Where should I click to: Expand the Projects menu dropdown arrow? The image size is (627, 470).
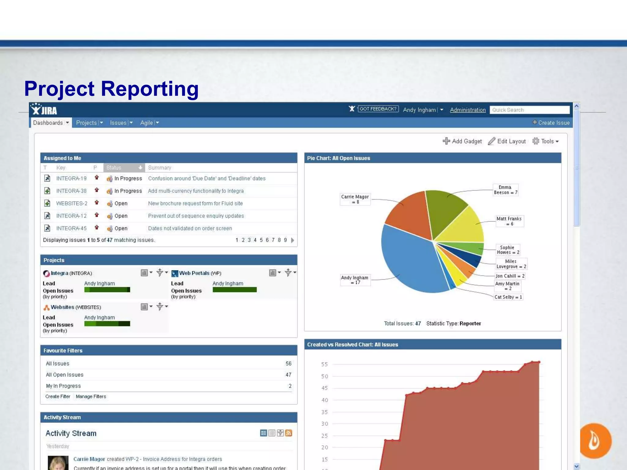(102, 123)
